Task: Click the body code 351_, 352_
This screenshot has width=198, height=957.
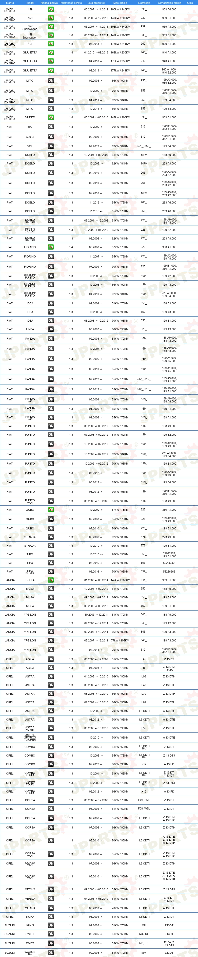Action: pos(144,146)
